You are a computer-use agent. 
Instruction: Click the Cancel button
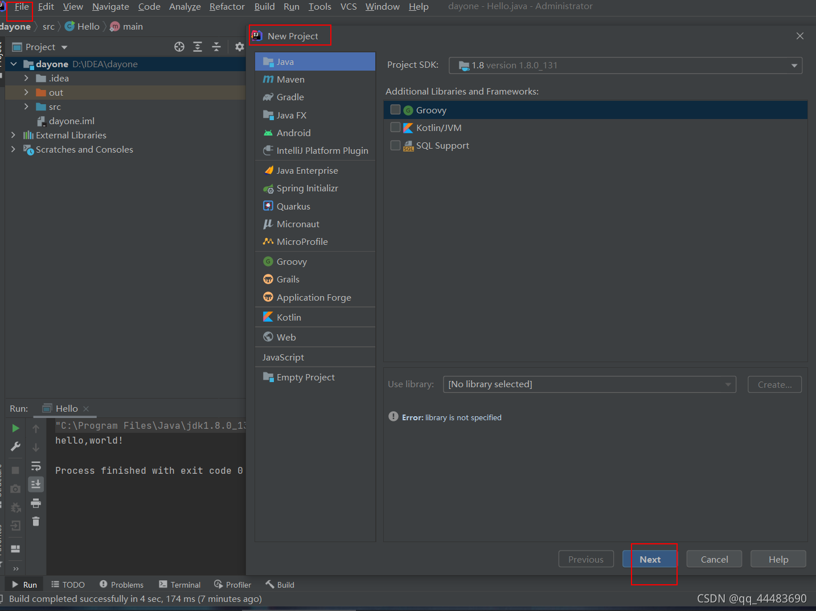714,559
